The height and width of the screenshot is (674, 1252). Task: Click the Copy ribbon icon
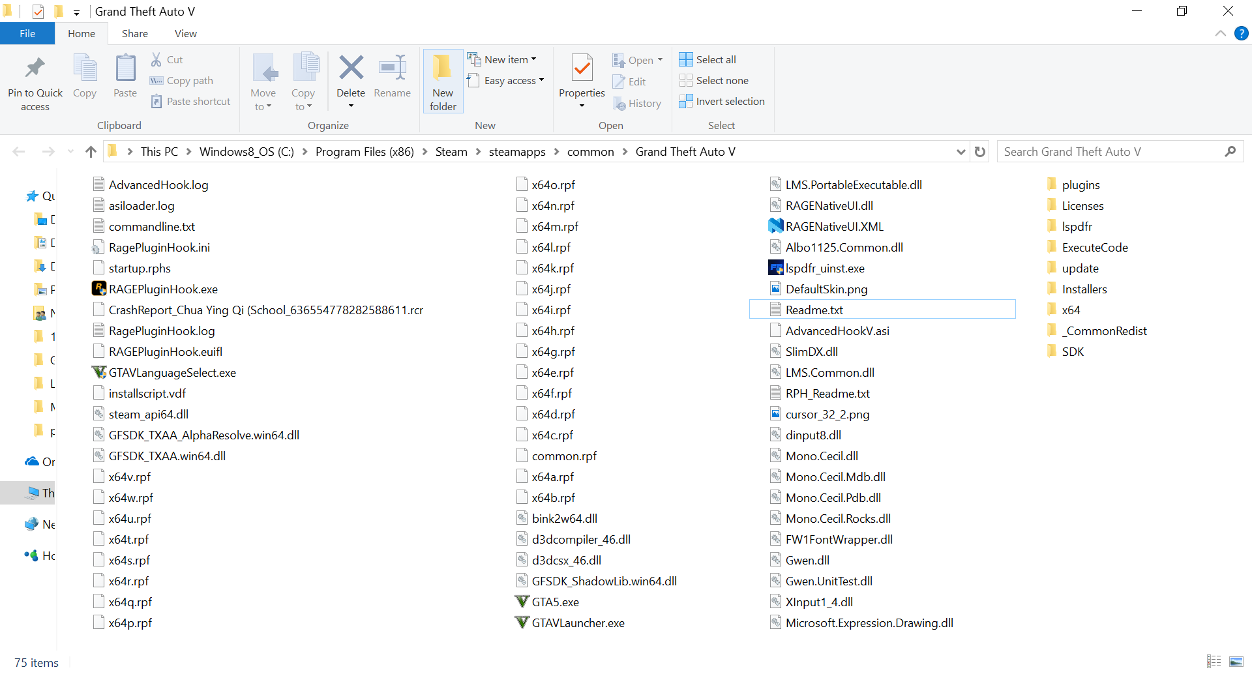[85, 68]
